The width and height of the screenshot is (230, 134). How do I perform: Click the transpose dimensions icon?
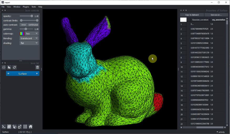[x=20, y=127]
